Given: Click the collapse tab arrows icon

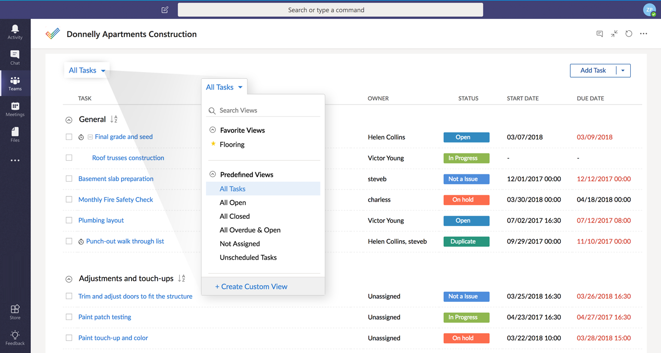Looking at the screenshot, I should tap(615, 33).
